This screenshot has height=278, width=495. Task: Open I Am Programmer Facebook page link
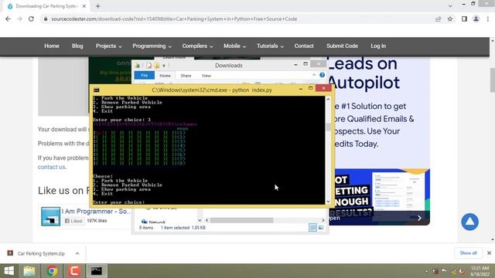(96, 212)
